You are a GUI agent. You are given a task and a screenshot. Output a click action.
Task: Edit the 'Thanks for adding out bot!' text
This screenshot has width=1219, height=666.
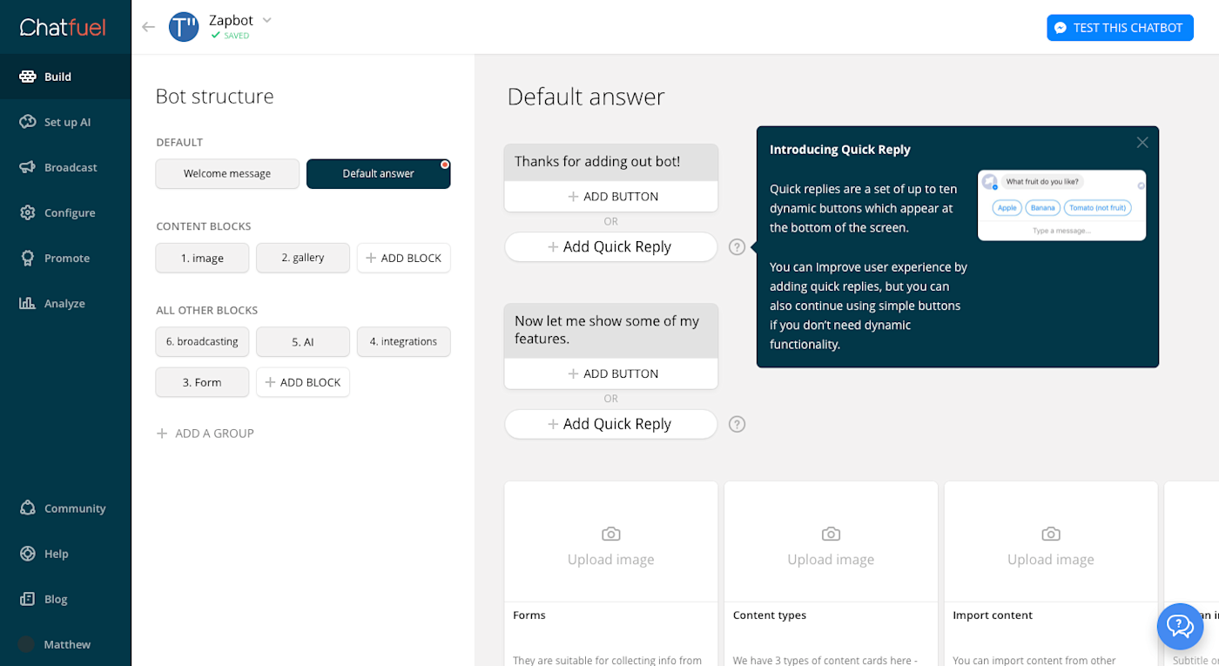611,162
